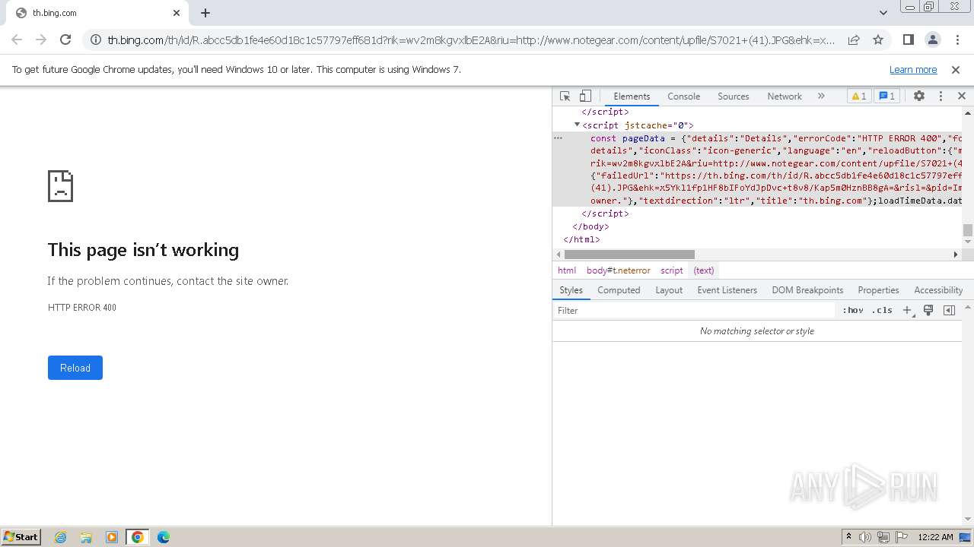The image size is (974, 547).
Task: Select script in the breadcrumb
Action: coord(672,270)
